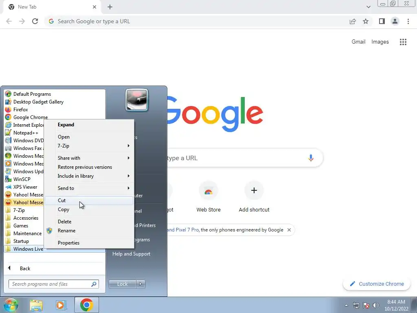
Task: Open the shutdown options arrow next to Lock
Action: [x=140, y=284]
